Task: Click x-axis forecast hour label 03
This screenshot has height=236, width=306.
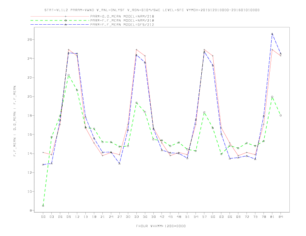Action: pyautogui.click(x=51, y=217)
